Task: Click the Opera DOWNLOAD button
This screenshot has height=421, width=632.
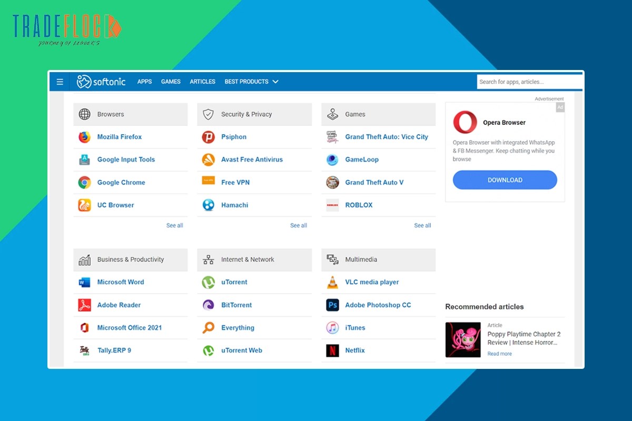Action: [505, 180]
